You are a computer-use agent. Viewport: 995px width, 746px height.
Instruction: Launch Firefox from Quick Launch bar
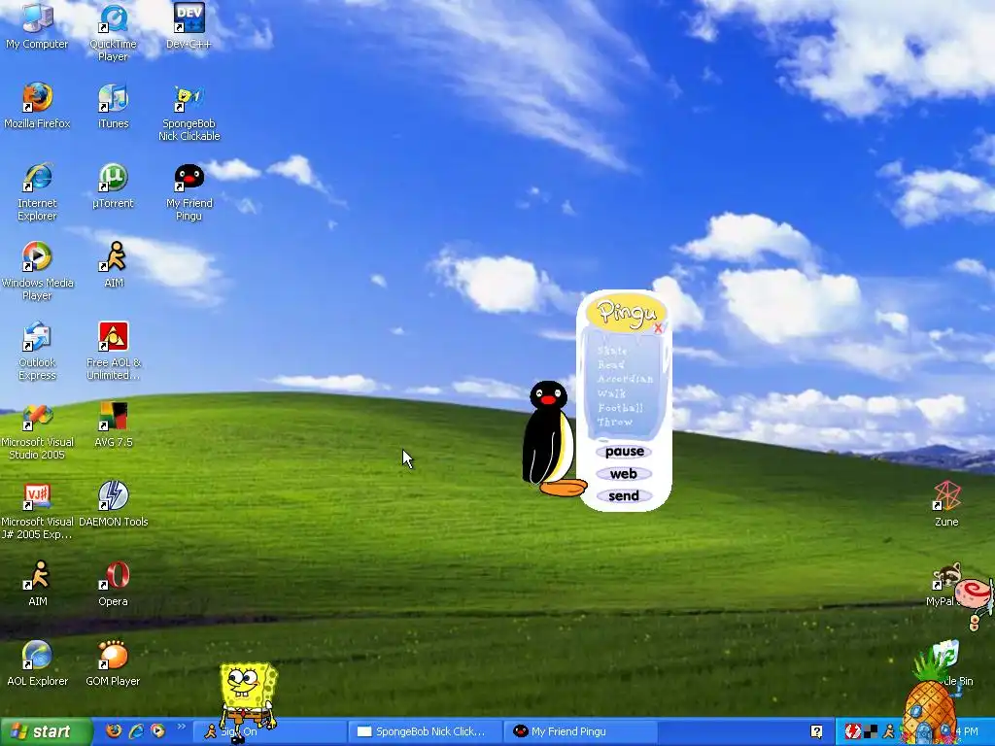pyautogui.click(x=114, y=730)
